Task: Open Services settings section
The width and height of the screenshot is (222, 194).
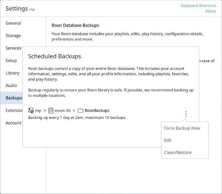Action: [14, 48]
